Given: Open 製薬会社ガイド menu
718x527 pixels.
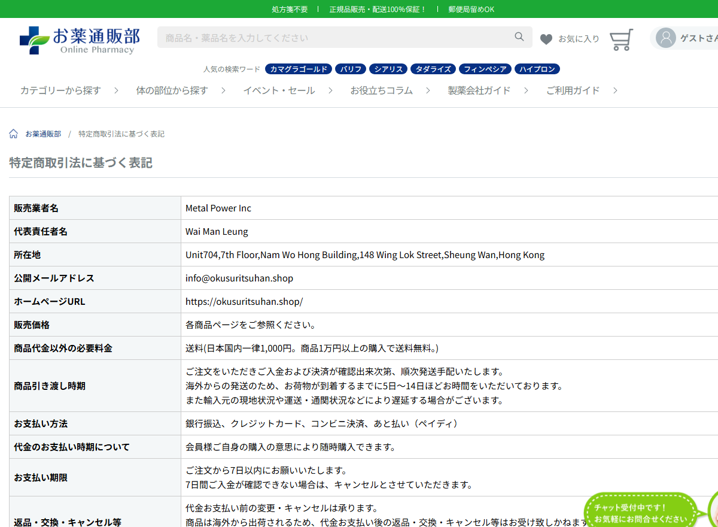Looking at the screenshot, I should [479, 90].
